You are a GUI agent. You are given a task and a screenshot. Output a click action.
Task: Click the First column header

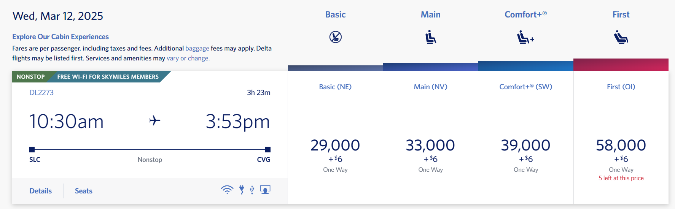pos(621,14)
